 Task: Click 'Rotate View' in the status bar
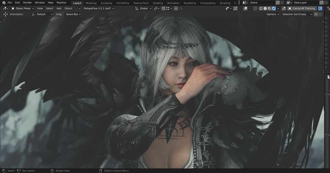[x=63, y=171]
